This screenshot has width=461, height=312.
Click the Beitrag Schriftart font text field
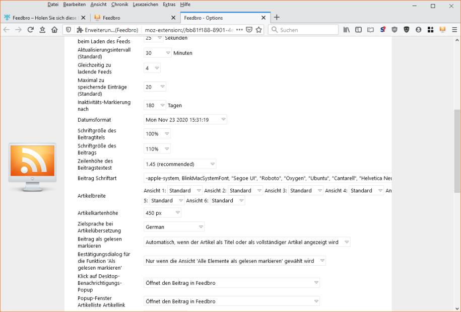[268, 178]
